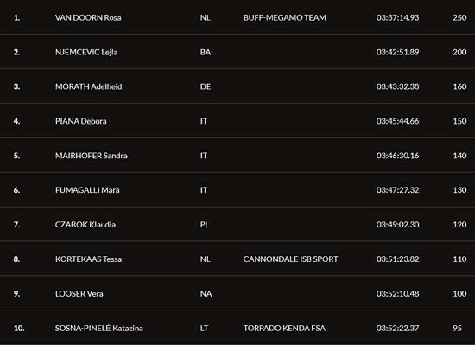Select MAIRHOFER Sandra in the results
The image size is (475, 345).
92,156
